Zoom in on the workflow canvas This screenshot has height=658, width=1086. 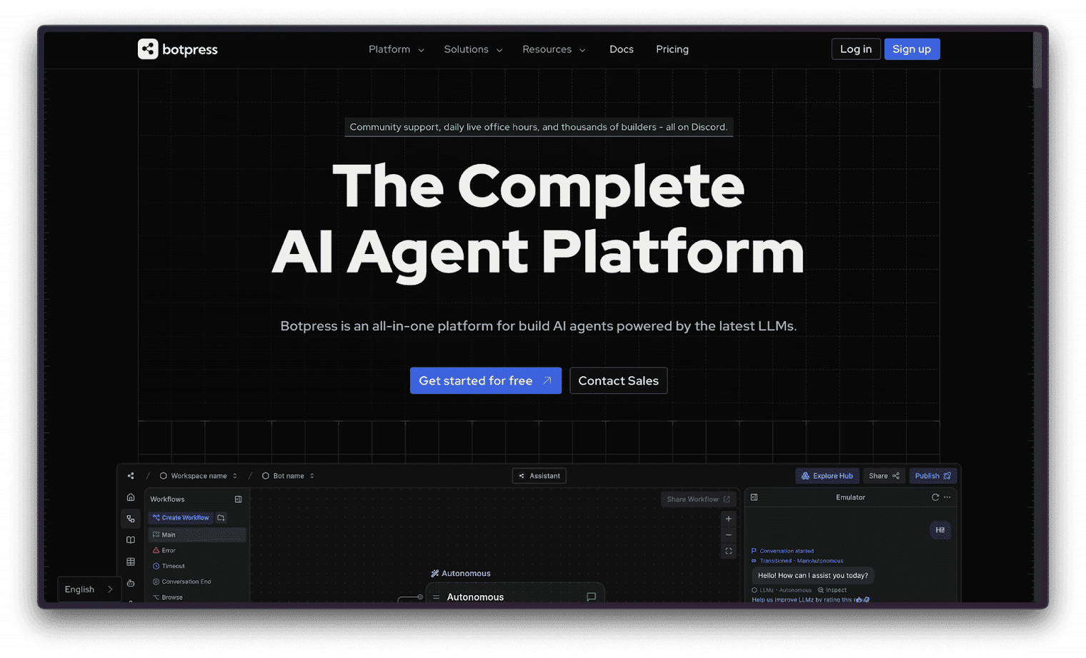pyautogui.click(x=728, y=519)
